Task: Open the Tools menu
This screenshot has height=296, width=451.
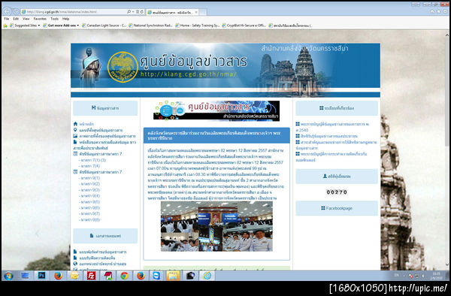Action: point(54,19)
